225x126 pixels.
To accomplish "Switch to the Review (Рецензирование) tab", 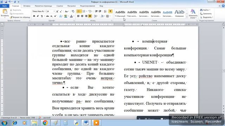I will [x=88, y=6].
